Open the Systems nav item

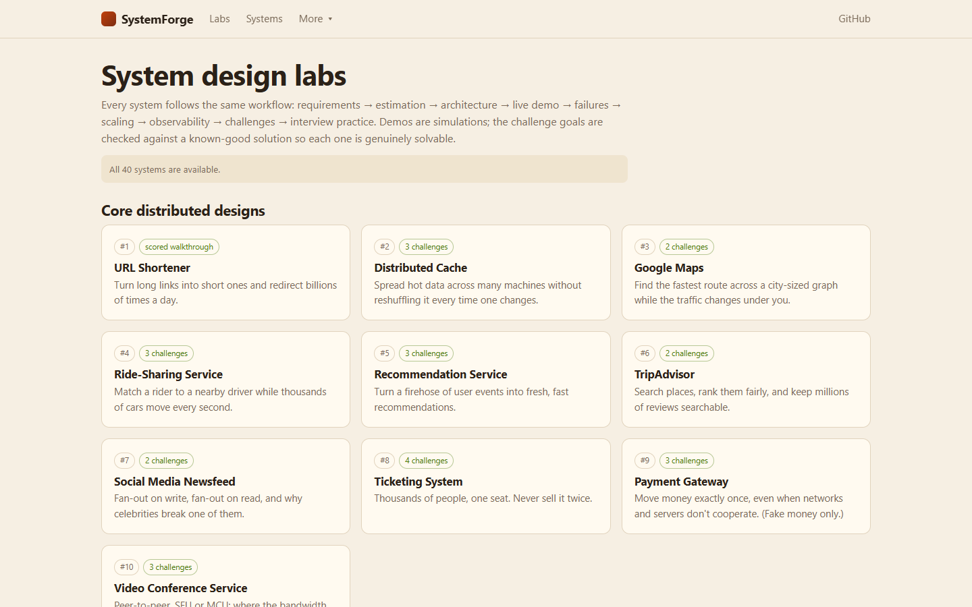(x=264, y=19)
